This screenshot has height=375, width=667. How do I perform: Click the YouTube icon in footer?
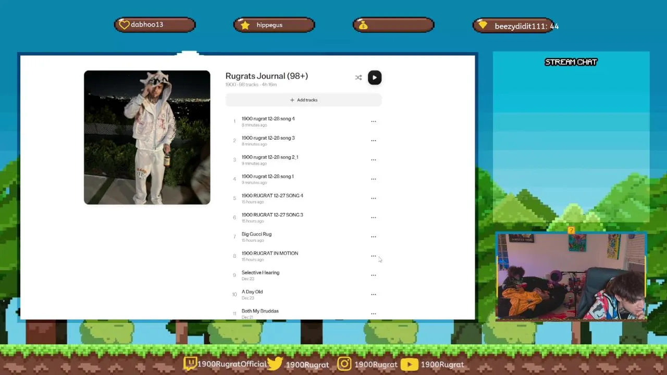pos(409,364)
